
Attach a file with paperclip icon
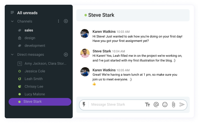173,105
